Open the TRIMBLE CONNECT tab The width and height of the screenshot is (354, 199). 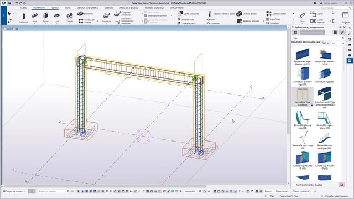(x=155, y=8)
